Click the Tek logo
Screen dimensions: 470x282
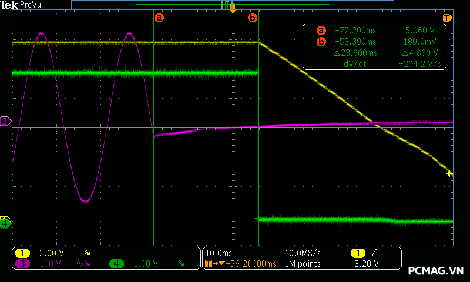point(9,5)
